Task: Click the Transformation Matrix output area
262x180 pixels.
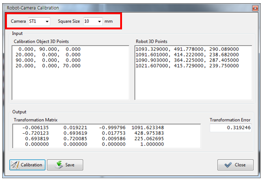Action: pyautogui.click(x=107, y=136)
